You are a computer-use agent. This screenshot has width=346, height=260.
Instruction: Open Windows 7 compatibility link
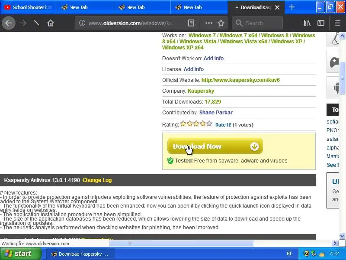pos(202,36)
